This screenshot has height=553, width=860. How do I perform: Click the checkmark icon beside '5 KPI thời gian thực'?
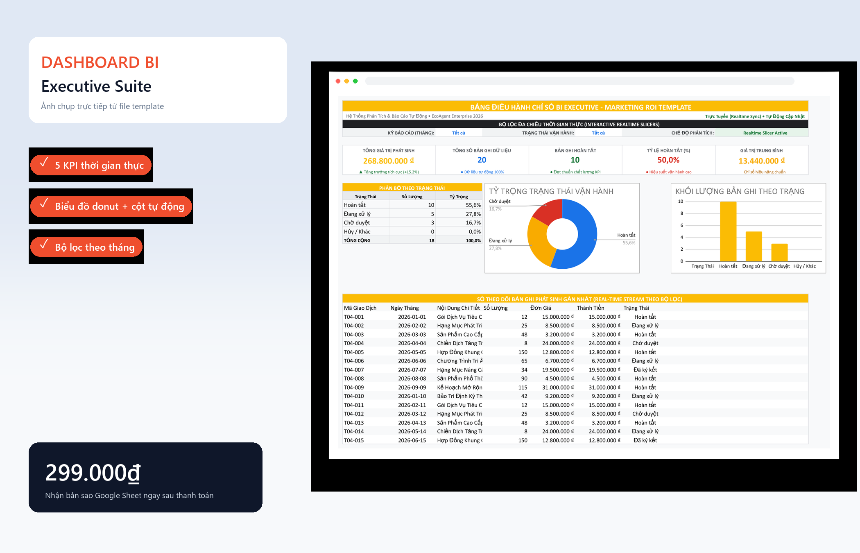coord(44,162)
